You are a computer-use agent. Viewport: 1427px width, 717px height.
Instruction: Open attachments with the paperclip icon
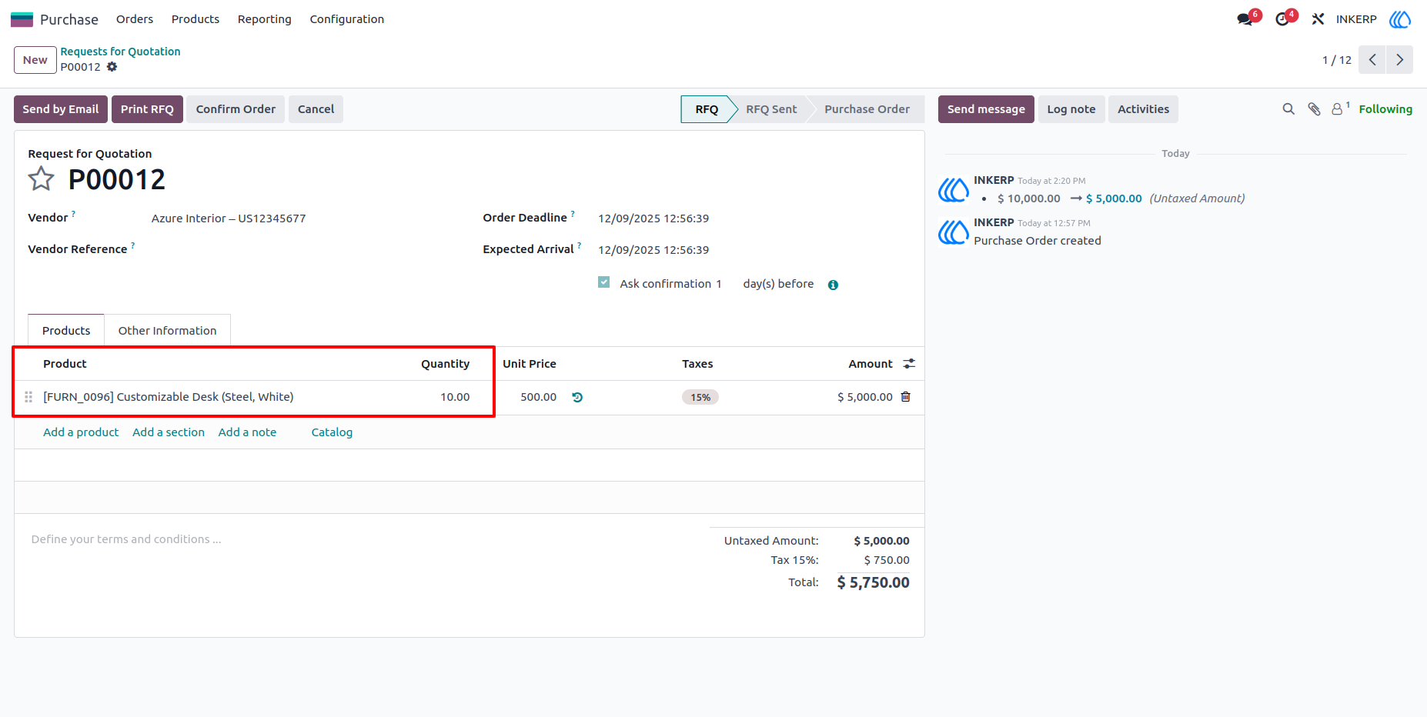click(1315, 109)
